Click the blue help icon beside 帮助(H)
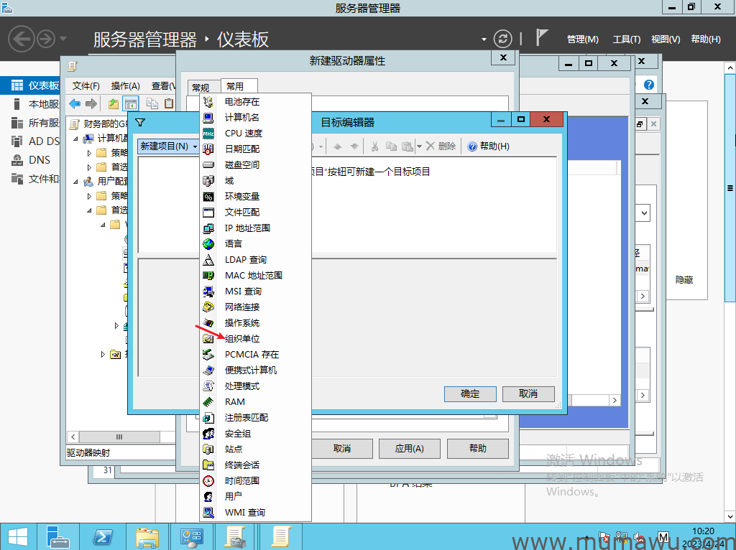 (472, 146)
